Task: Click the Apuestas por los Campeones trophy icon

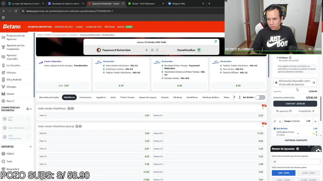Action: 3,47
